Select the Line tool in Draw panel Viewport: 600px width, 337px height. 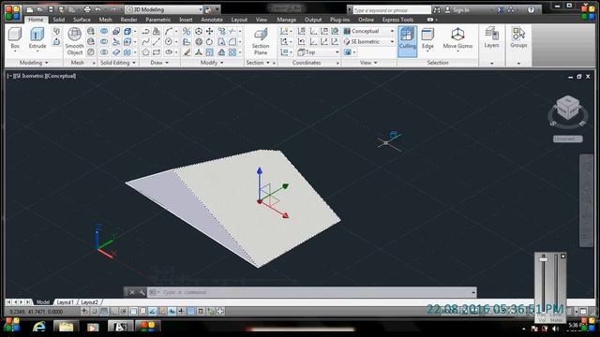[x=157, y=41]
